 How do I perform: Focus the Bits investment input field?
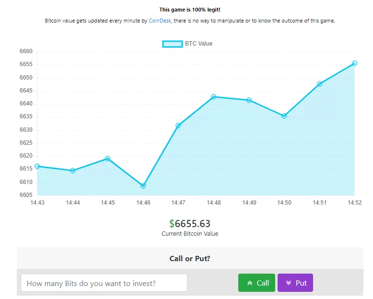(x=104, y=283)
